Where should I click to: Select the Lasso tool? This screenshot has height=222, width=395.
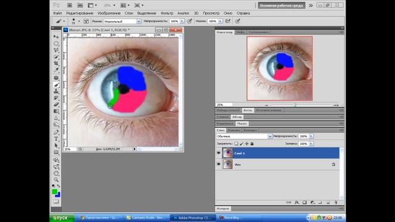pyautogui.click(x=56, y=51)
